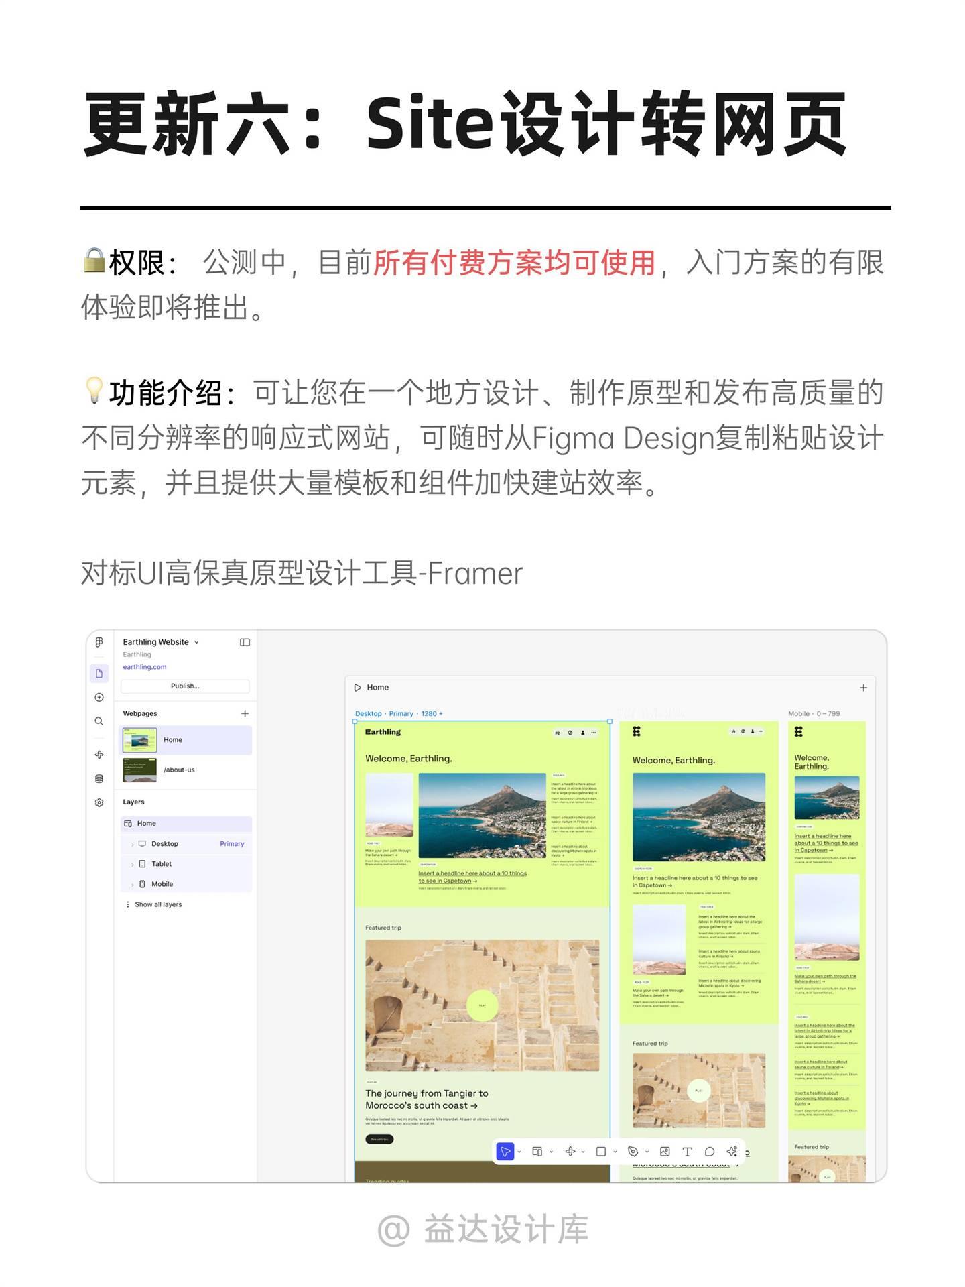The height and width of the screenshot is (1287, 965).
Task: Toggle the sidebar panel layout icon
Action: (245, 642)
